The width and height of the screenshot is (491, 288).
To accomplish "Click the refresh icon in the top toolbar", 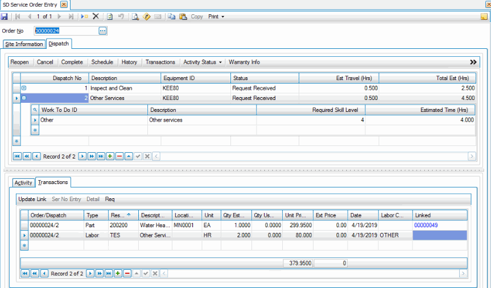I will (110, 16).
